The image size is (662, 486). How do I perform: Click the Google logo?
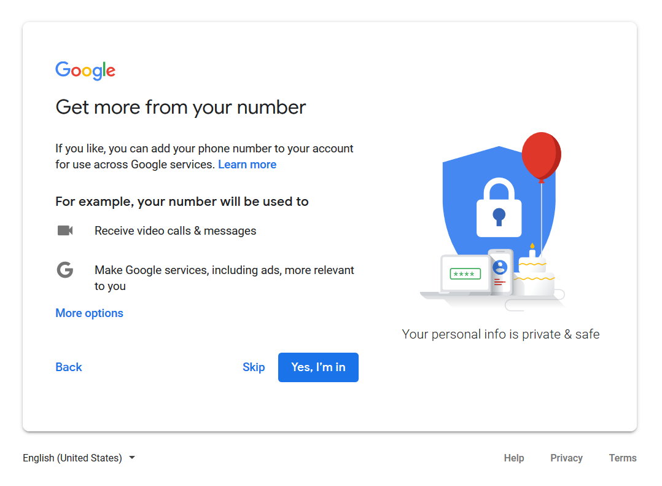(85, 71)
